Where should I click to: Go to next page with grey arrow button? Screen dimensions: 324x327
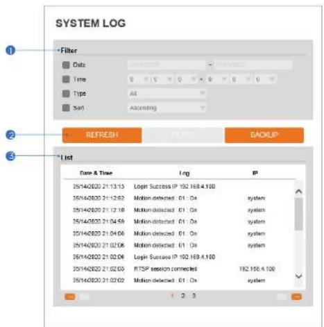point(282,296)
